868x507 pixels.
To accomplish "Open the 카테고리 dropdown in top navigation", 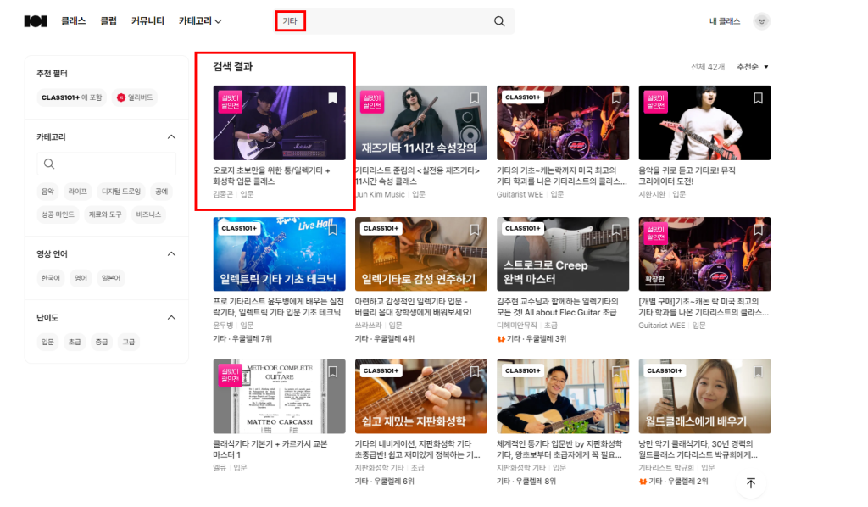I will tap(200, 21).
